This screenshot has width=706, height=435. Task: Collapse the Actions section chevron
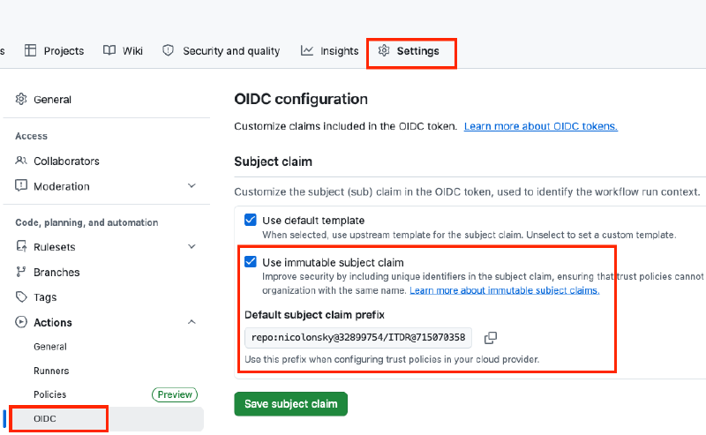[192, 322]
